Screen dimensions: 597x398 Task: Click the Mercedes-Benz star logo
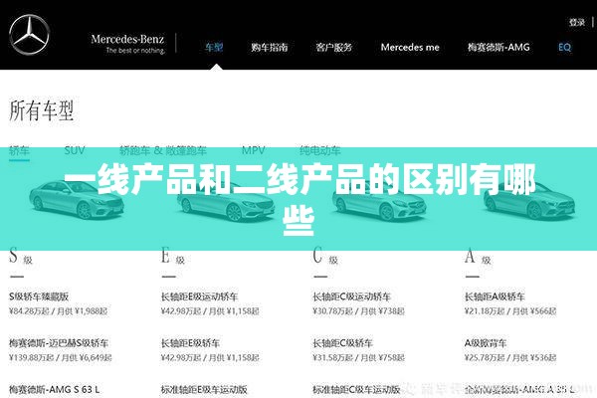click(x=29, y=35)
